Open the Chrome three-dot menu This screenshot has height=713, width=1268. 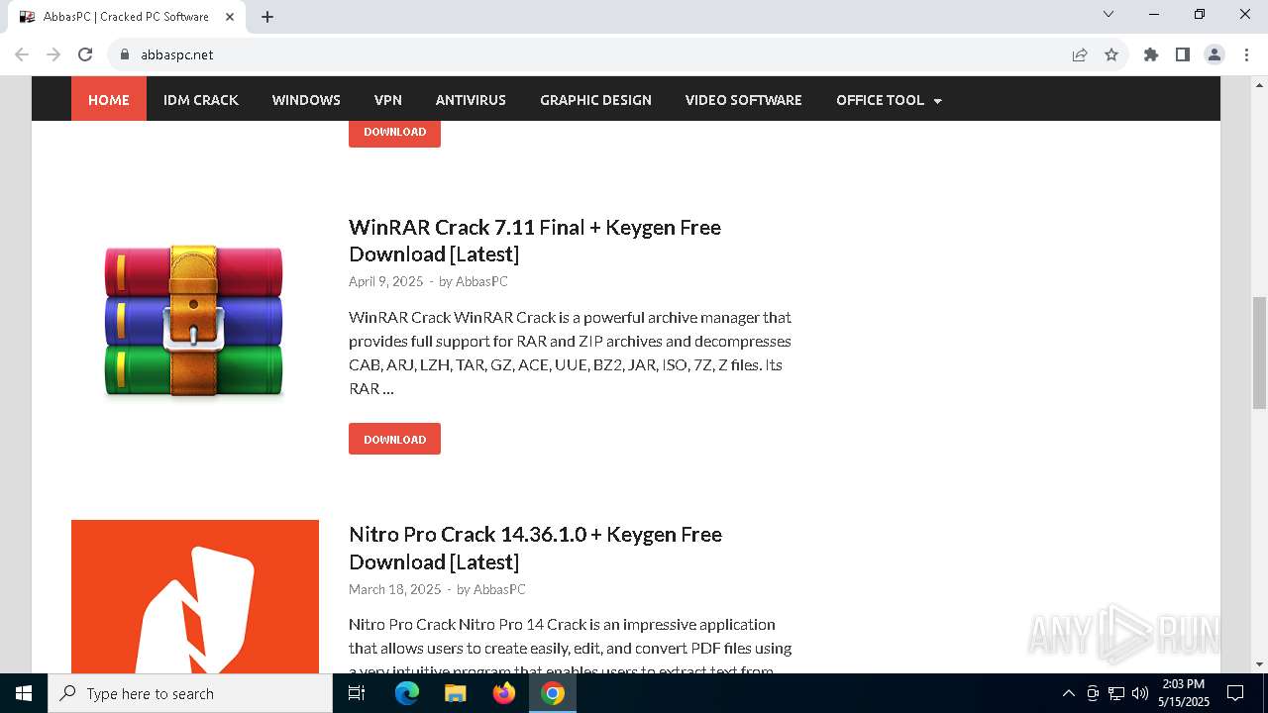click(x=1245, y=54)
